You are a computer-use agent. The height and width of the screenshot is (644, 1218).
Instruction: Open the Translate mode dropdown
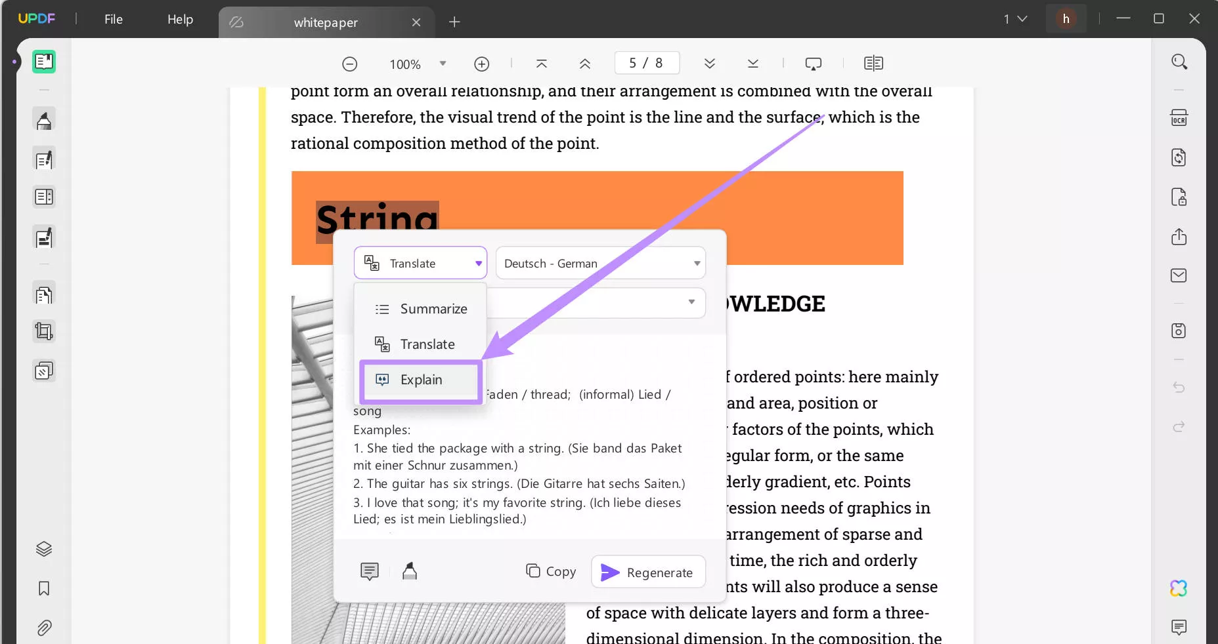[x=420, y=263]
